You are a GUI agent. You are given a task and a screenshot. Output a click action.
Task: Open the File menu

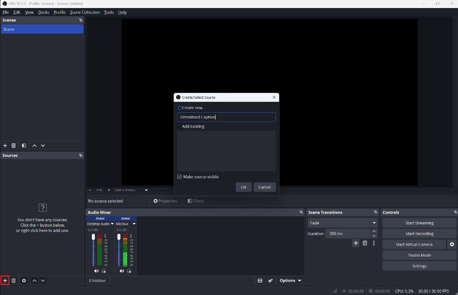[x=5, y=12]
